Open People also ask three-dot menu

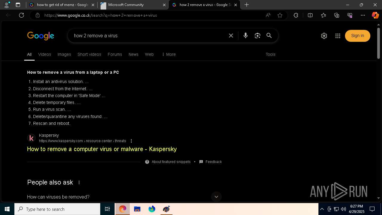click(x=79, y=182)
